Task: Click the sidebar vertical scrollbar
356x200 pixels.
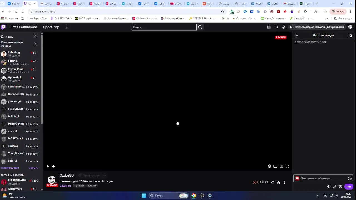Action: pyautogui.click(x=42, y=79)
